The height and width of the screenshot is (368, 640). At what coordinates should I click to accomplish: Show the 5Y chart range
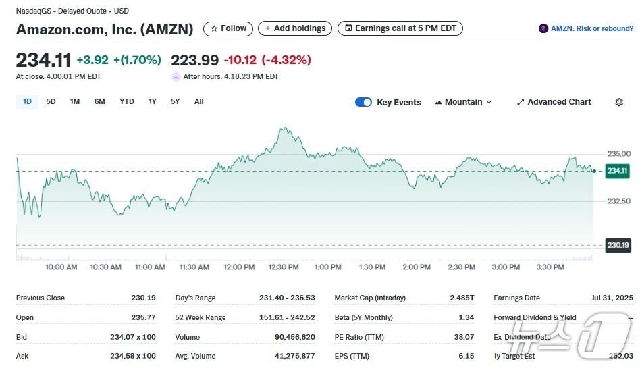click(x=176, y=101)
